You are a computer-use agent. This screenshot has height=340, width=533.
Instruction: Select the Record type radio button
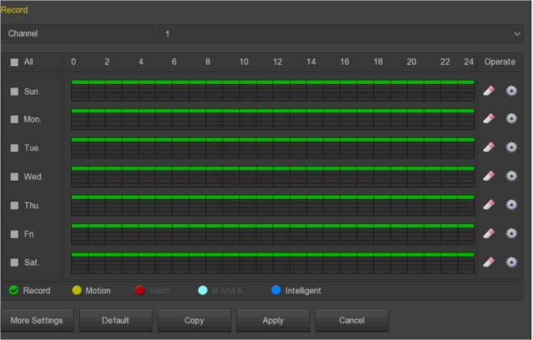(x=14, y=290)
